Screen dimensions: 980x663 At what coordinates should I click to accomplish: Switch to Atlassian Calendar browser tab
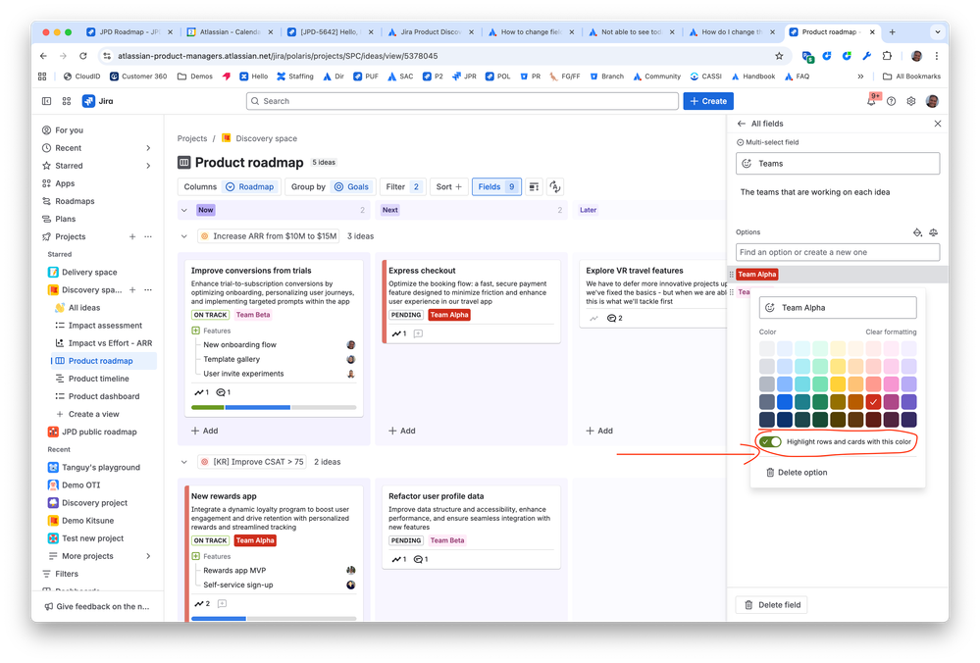[x=230, y=31]
